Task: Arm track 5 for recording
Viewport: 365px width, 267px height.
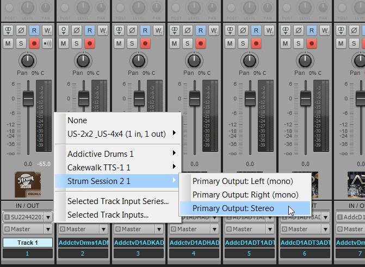Action: coord(256,43)
